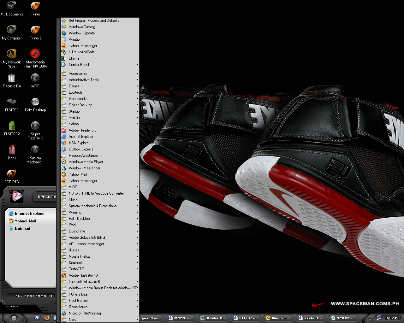404x323 pixels.
Task: Launch Windows Update from programs menu
Action: (100, 33)
